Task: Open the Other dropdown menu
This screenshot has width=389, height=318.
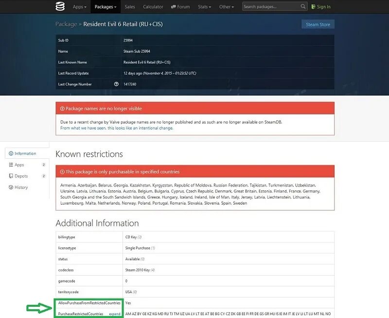Action: point(227,6)
